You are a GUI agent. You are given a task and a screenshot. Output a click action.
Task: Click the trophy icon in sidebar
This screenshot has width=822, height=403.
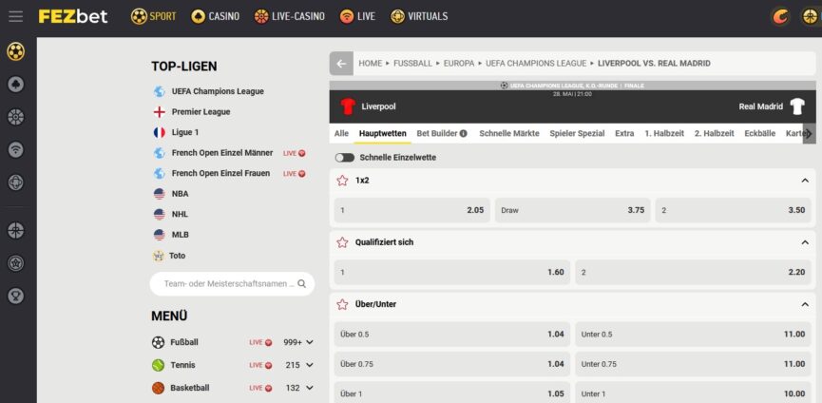click(16, 297)
